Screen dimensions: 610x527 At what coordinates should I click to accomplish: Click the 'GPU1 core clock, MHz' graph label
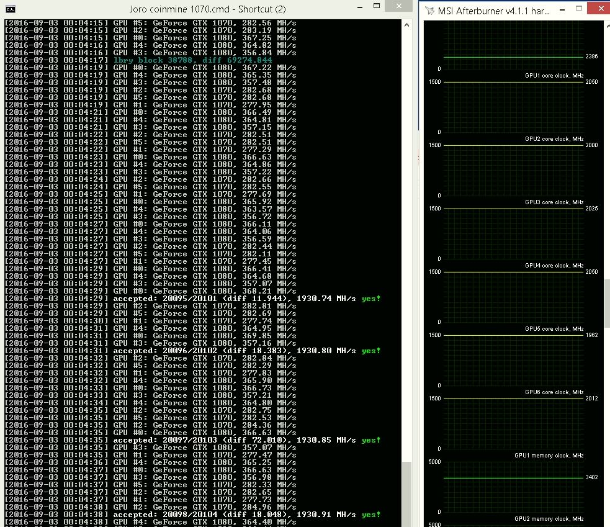click(x=554, y=76)
